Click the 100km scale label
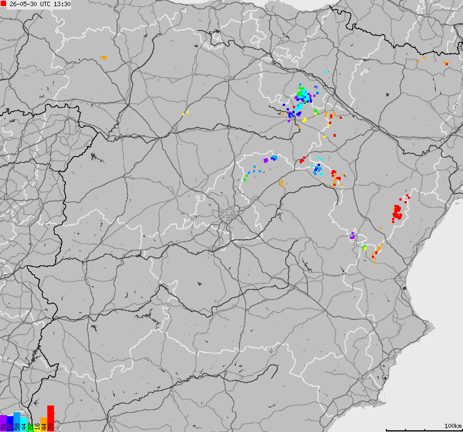The height and width of the screenshot is (432, 463). 453,426
